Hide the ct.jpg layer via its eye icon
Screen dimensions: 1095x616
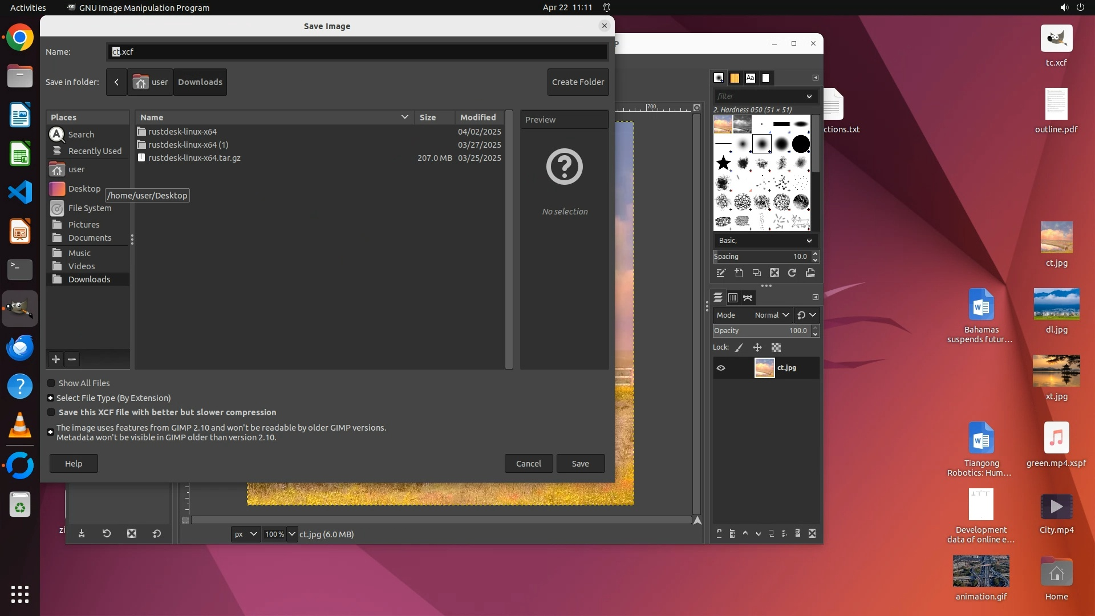click(721, 368)
